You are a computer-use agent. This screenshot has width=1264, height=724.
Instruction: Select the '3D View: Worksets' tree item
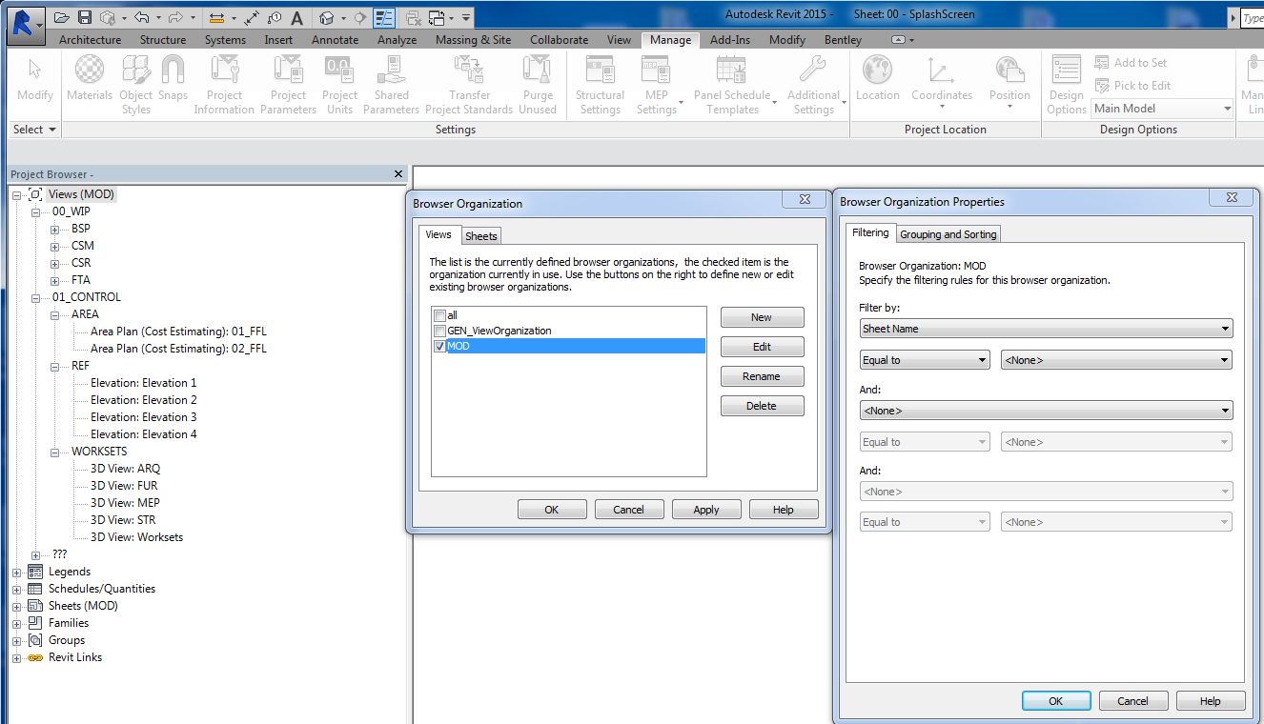click(137, 537)
